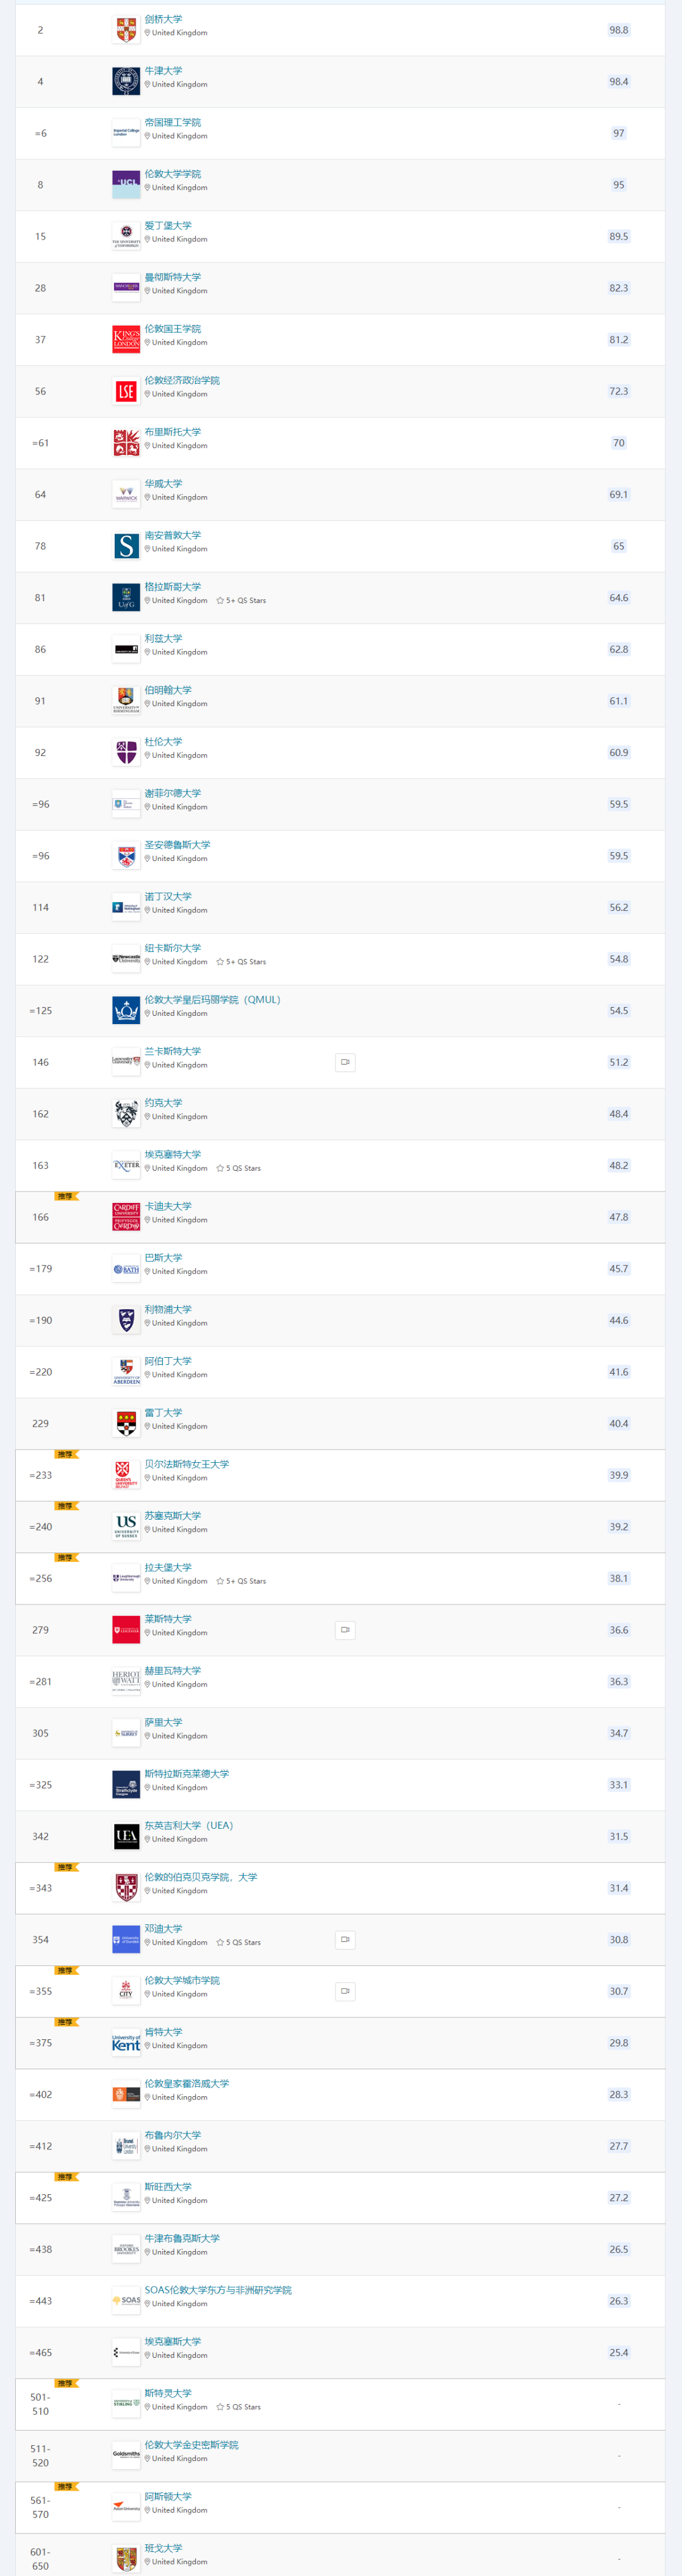Viewport: 682px width, 2576px height.
Task: Click the University of Sussex US logo
Action: pyautogui.click(x=126, y=1527)
